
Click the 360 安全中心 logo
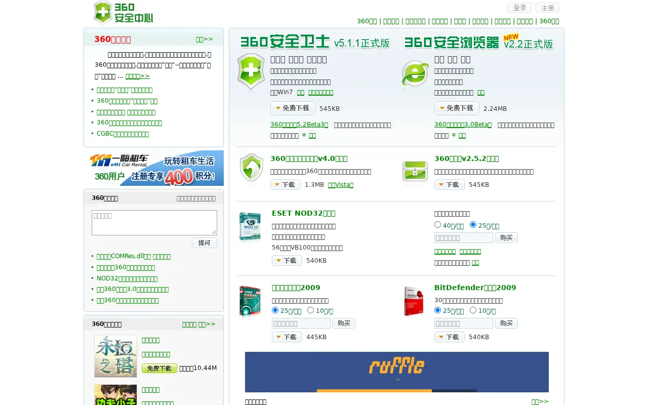(x=123, y=13)
